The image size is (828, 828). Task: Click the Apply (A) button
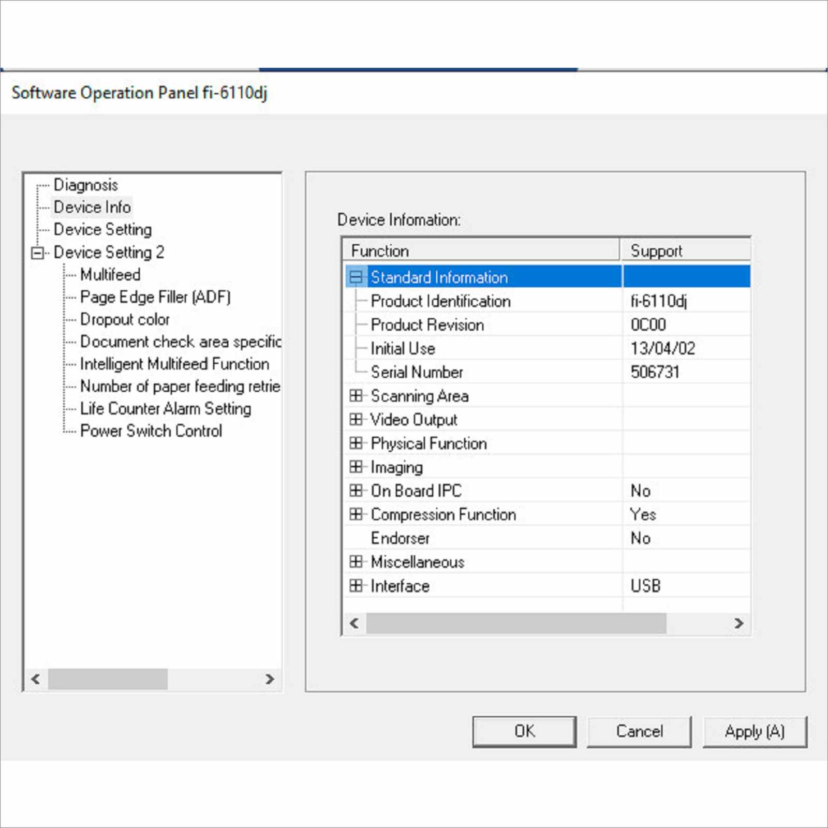[x=755, y=731]
